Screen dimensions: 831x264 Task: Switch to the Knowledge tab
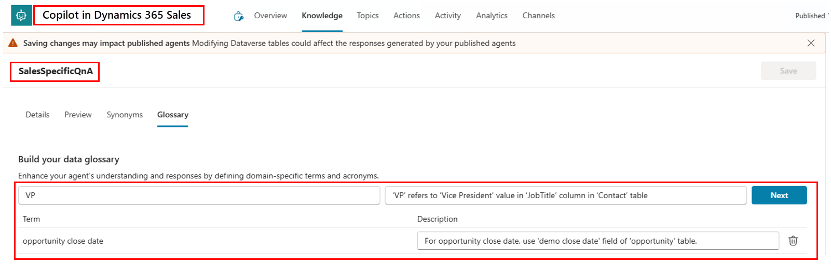[322, 16]
